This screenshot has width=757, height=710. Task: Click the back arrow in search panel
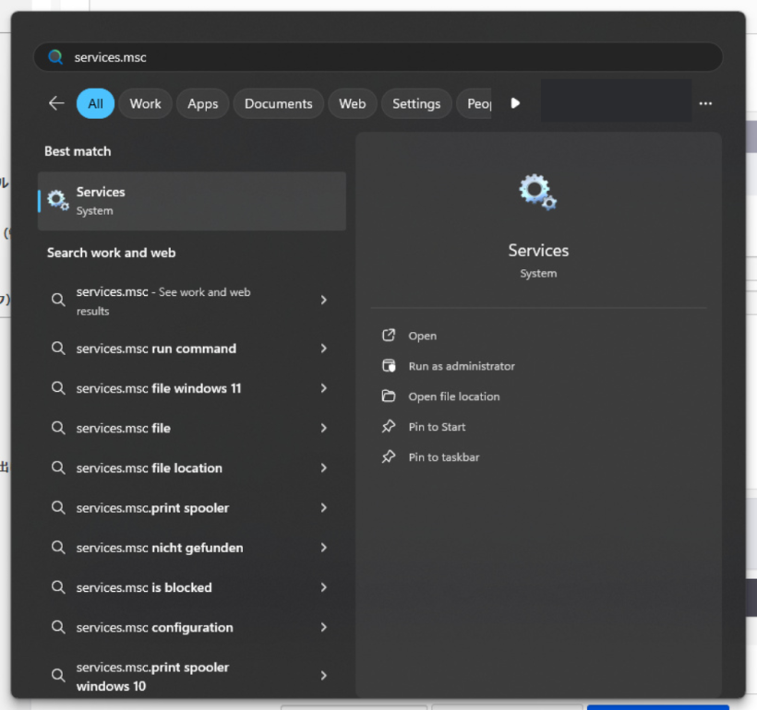[x=56, y=103]
